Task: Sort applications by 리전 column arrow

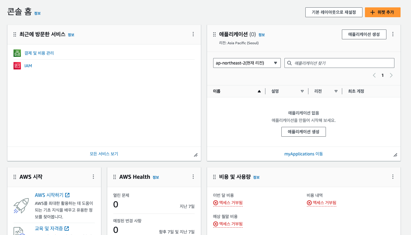Action: click(336, 91)
